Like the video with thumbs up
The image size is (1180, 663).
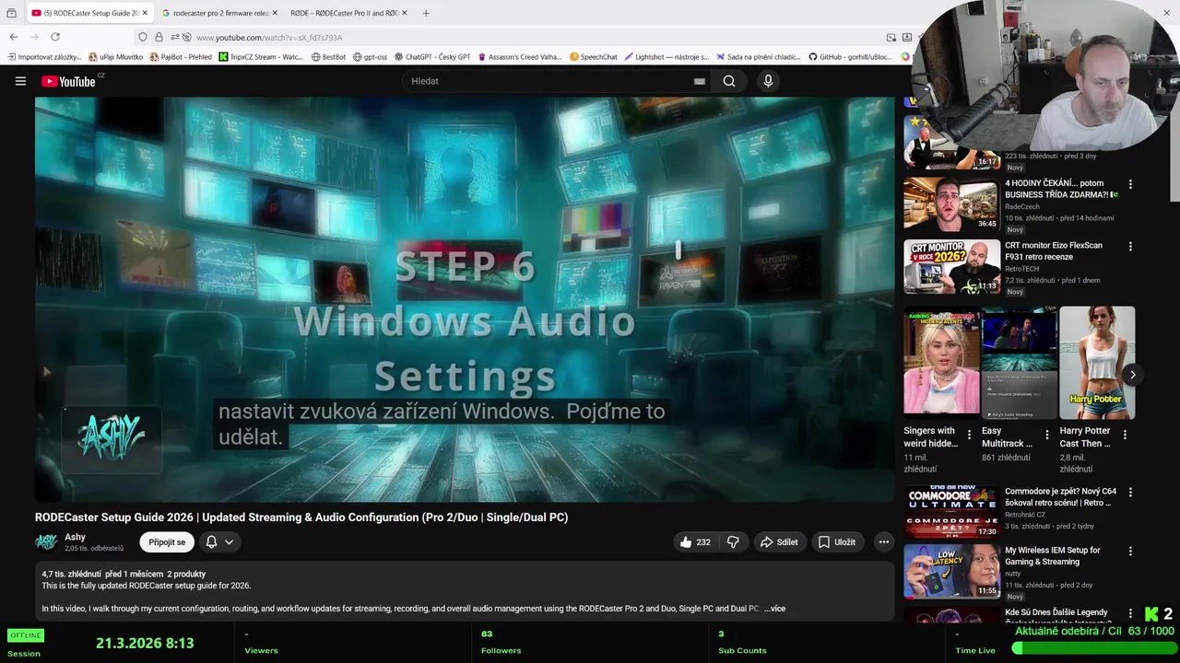(x=695, y=542)
